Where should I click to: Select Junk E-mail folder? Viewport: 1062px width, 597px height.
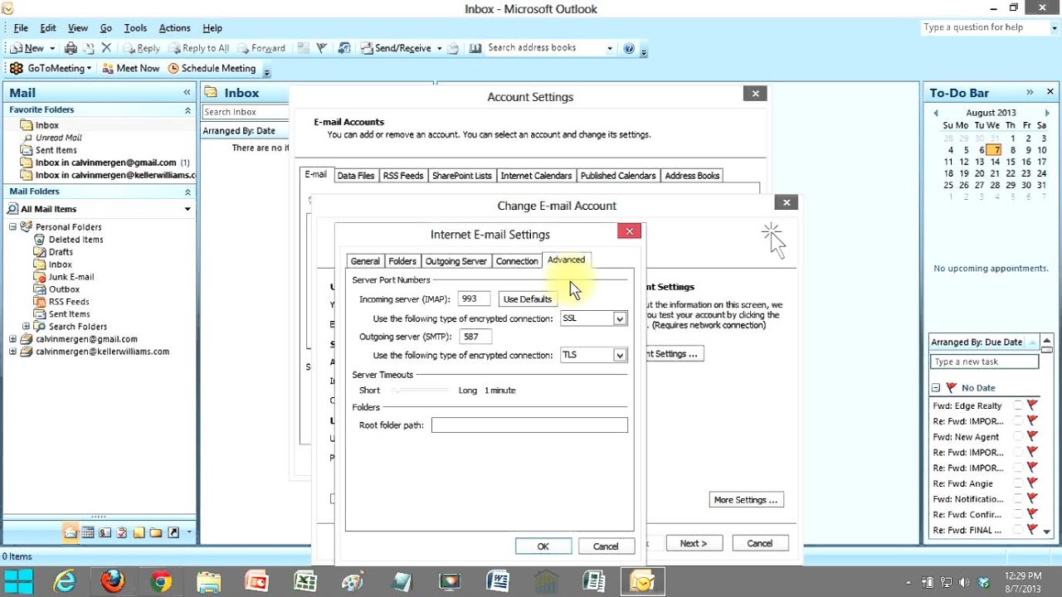71,277
